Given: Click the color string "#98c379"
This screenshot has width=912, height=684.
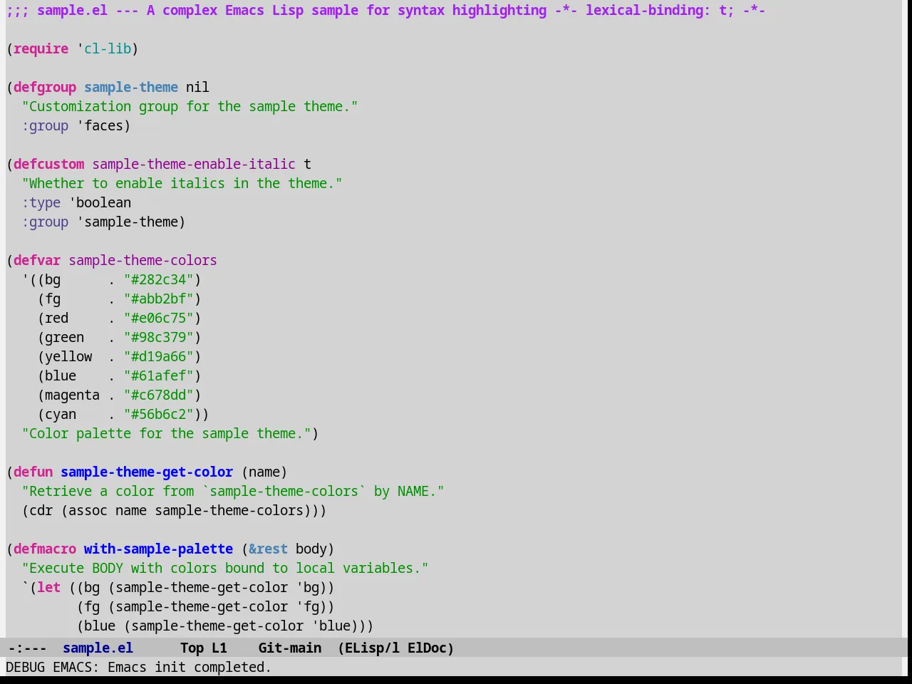Looking at the screenshot, I should click(158, 337).
